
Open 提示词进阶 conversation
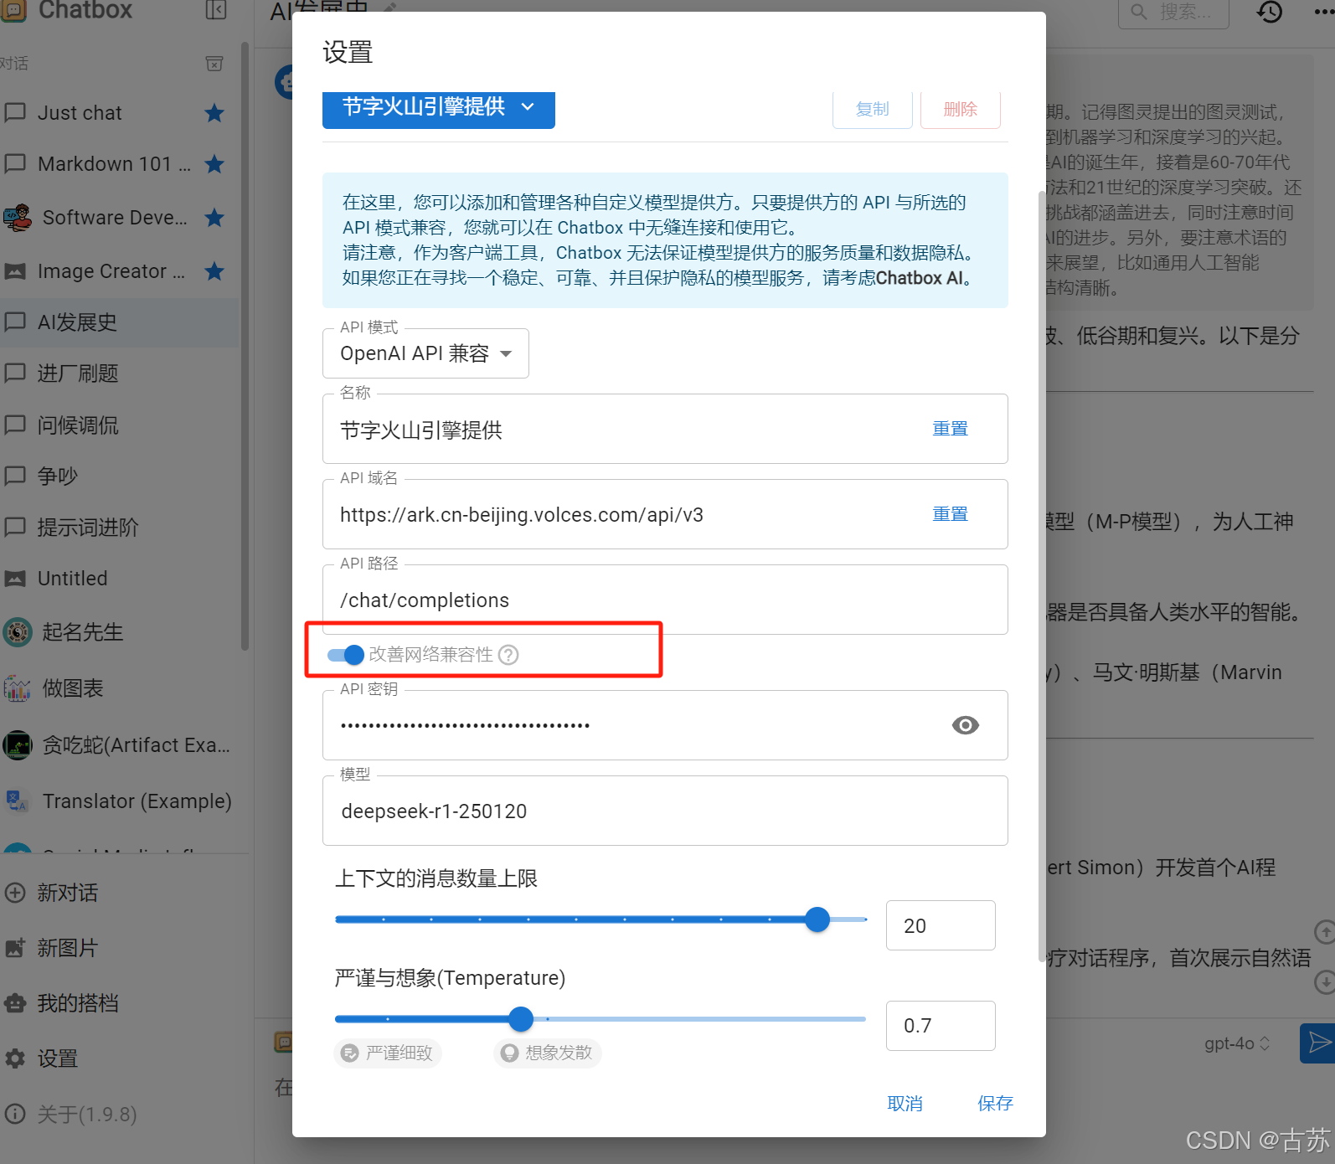(x=120, y=528)
